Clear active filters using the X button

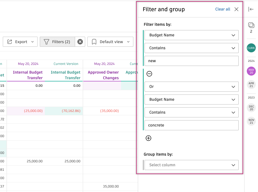pos(80,42)
